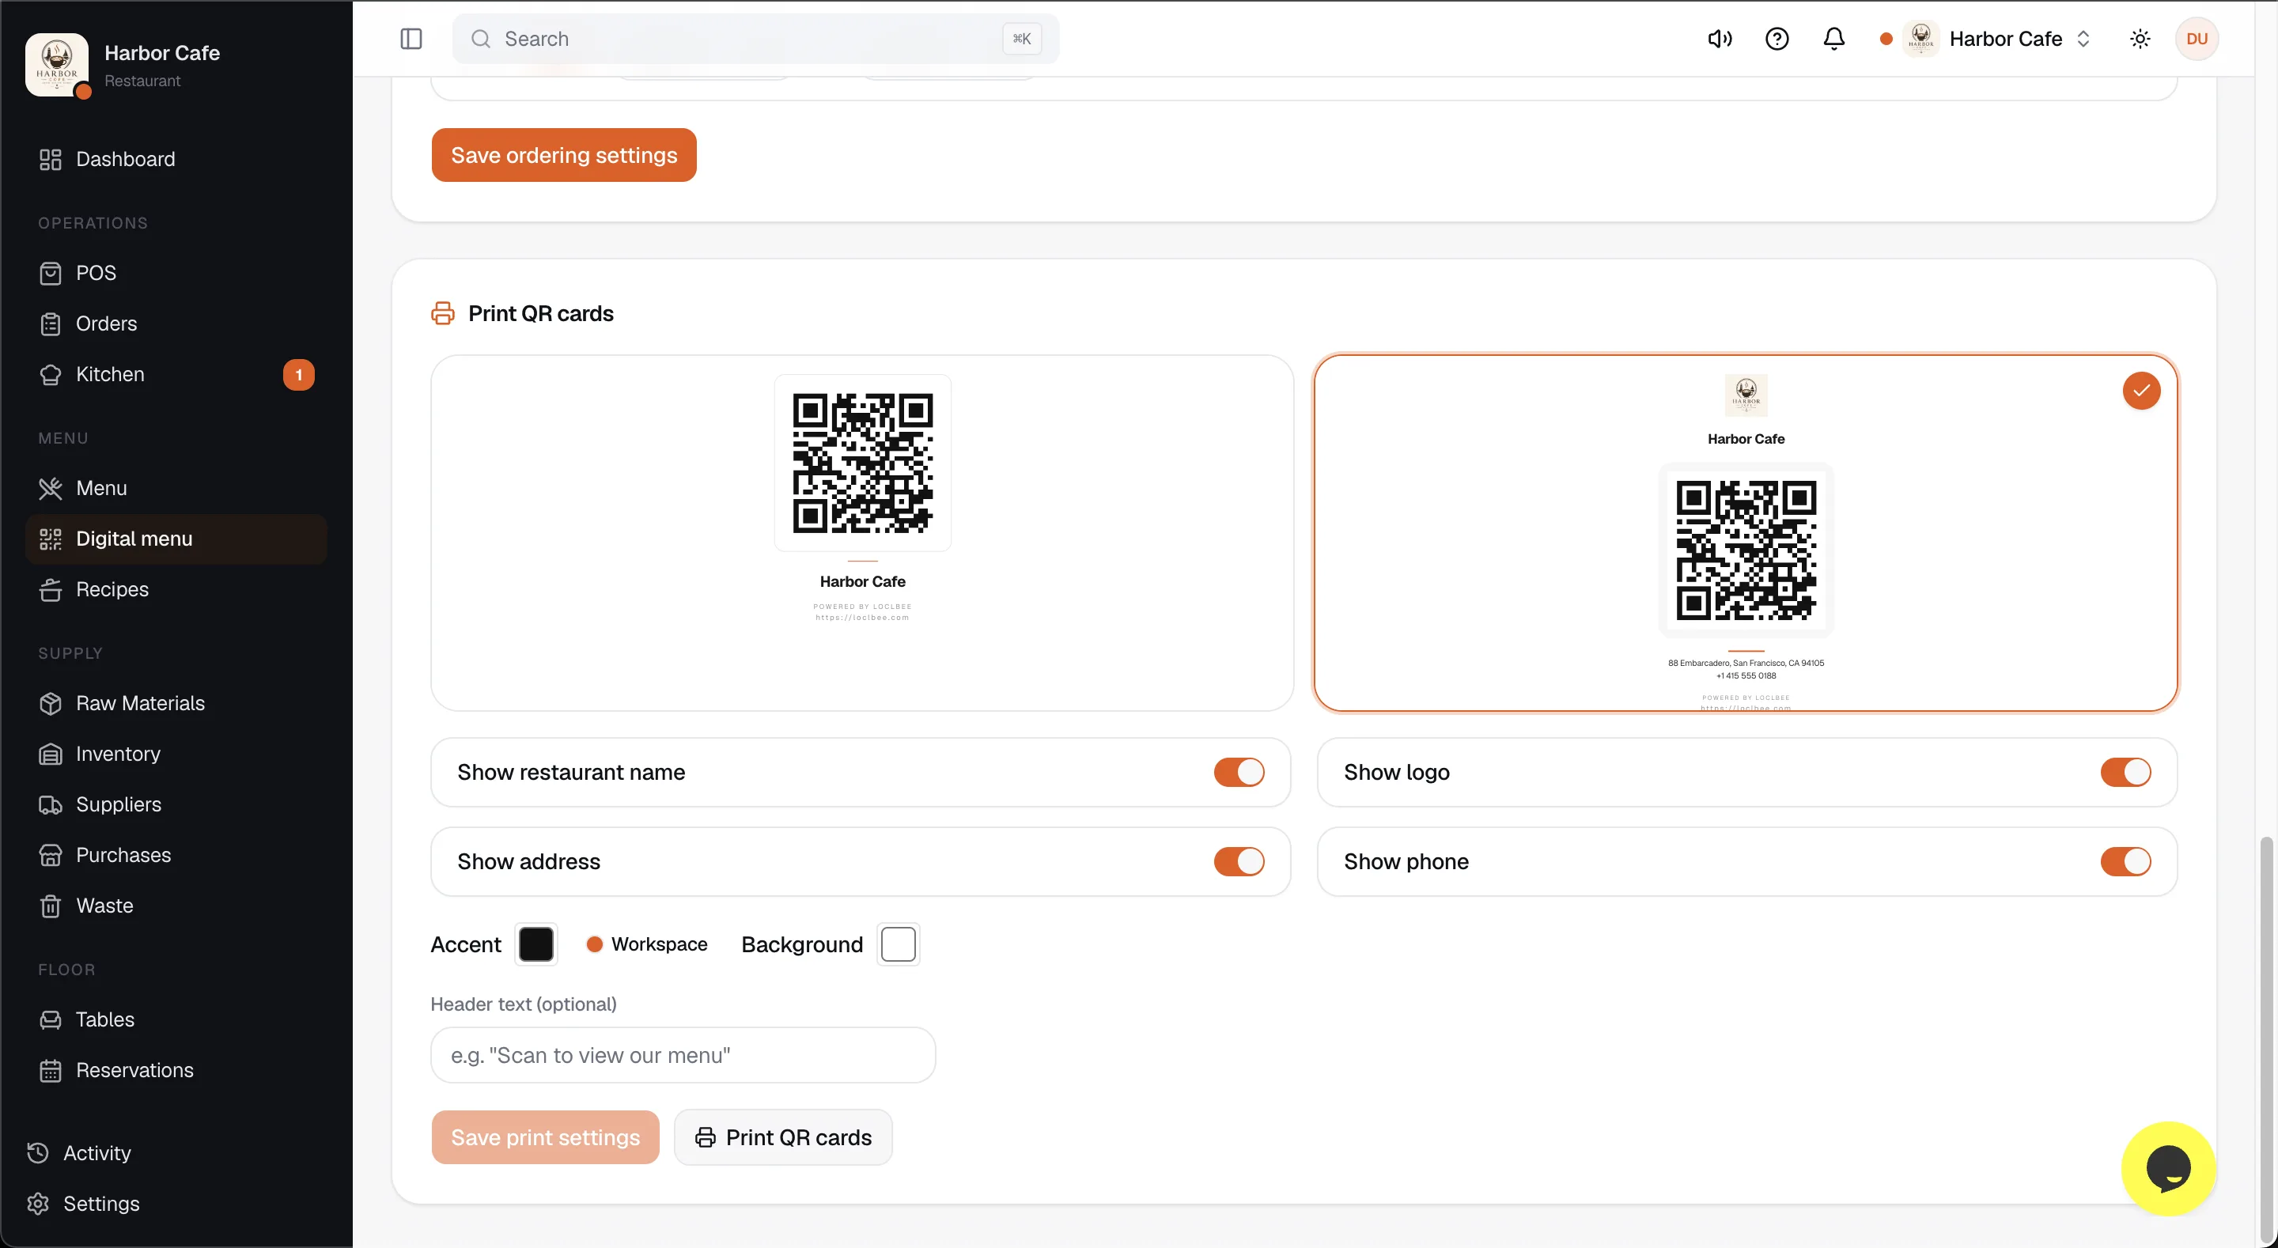Click Save print settings button
2278x1248 pixels.
coord(546,1137)
